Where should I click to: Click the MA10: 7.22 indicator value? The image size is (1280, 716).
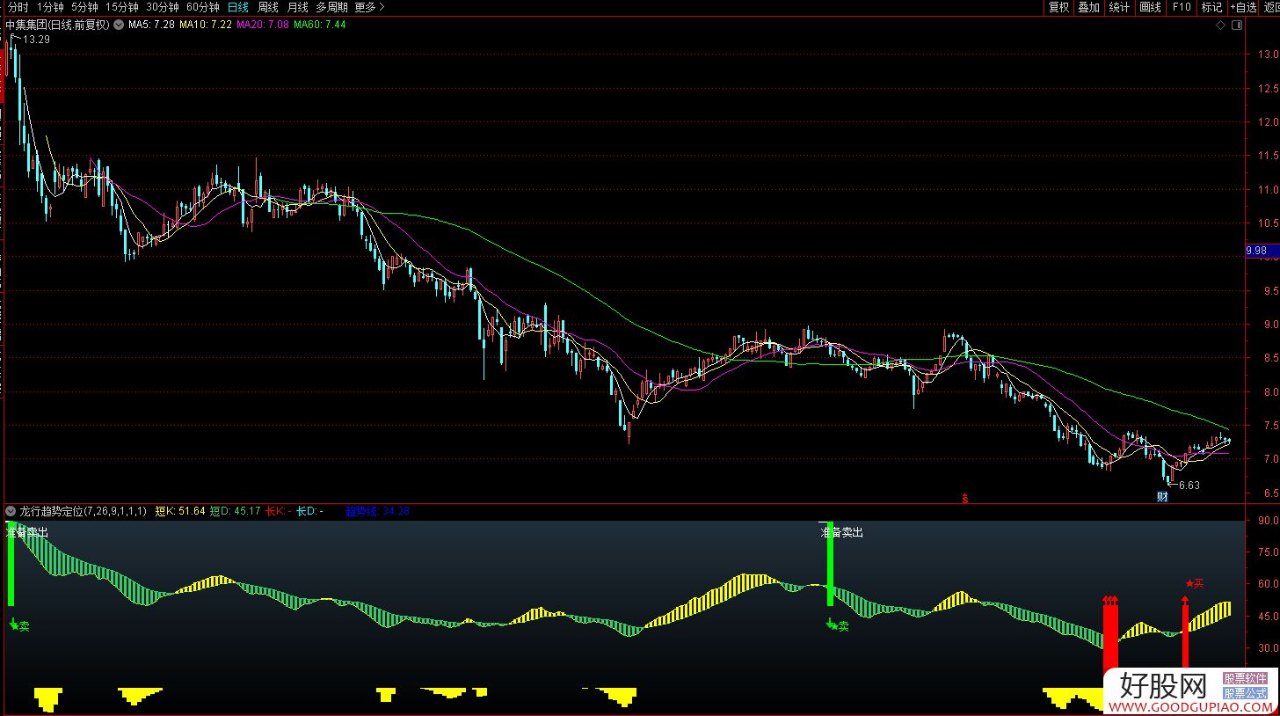pyautogui.click(x=206, y=25)
